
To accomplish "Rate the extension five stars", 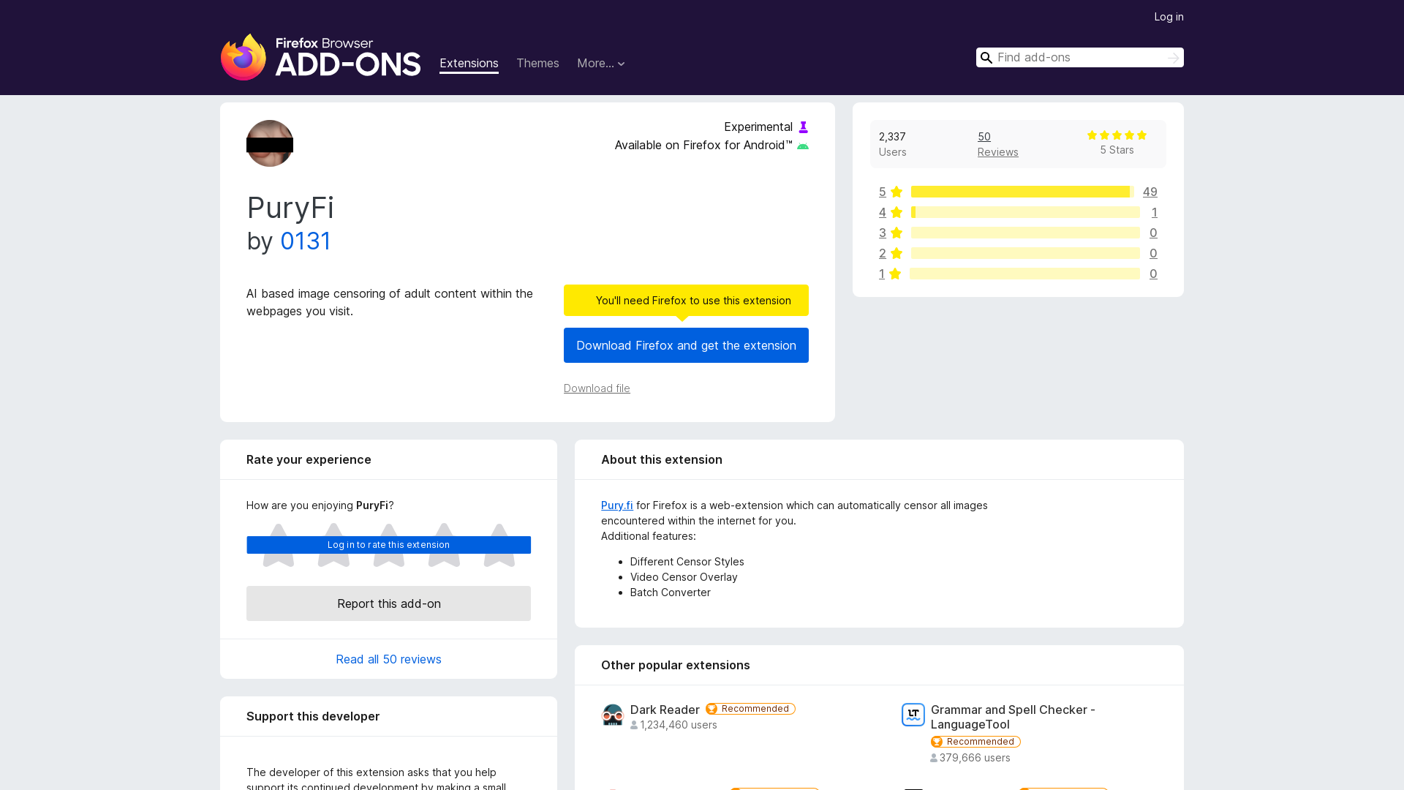I will pos(499,545).
